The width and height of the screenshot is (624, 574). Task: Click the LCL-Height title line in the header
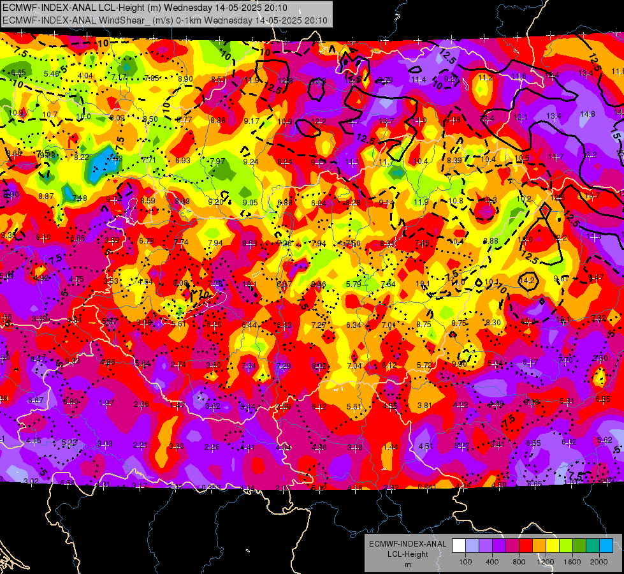[145, 8]
